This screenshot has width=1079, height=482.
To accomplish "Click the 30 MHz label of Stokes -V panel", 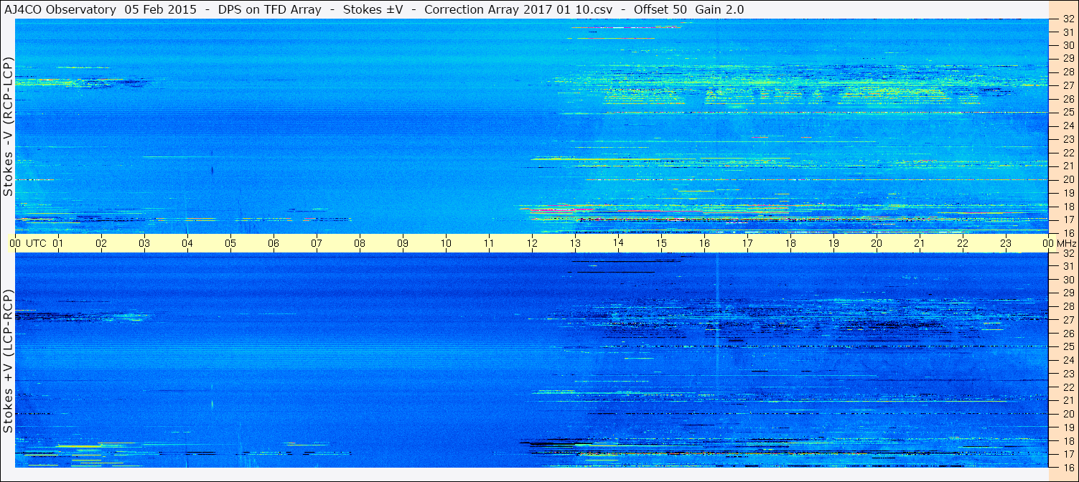I will 1068,45.
